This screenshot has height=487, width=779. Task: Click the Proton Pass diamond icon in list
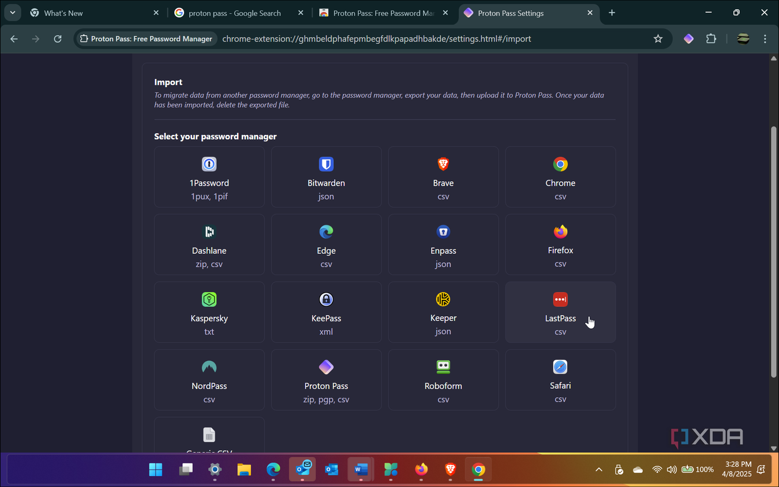[326, 367]
